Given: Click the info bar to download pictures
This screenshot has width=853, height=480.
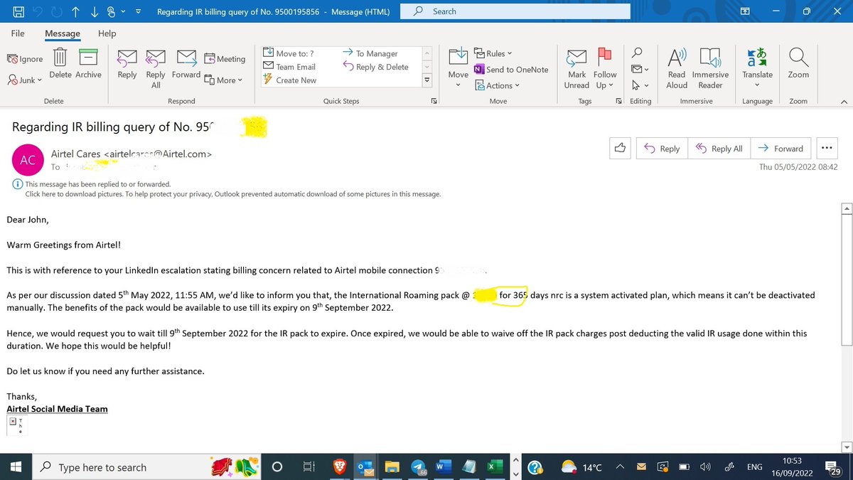Looking at the screenshot, I should click(x=232, y=194).
